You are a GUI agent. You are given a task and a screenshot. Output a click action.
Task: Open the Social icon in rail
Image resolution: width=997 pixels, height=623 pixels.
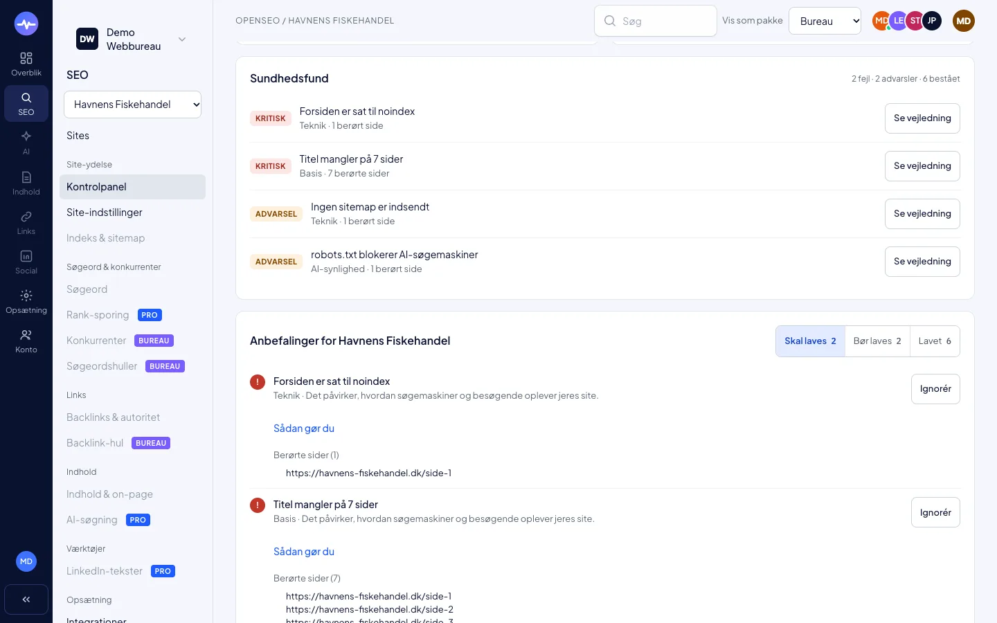(26, 256)
